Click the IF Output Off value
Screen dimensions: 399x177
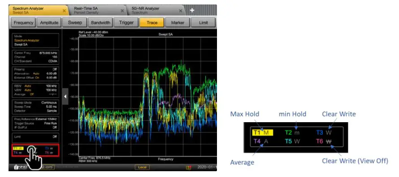[55, 128]
